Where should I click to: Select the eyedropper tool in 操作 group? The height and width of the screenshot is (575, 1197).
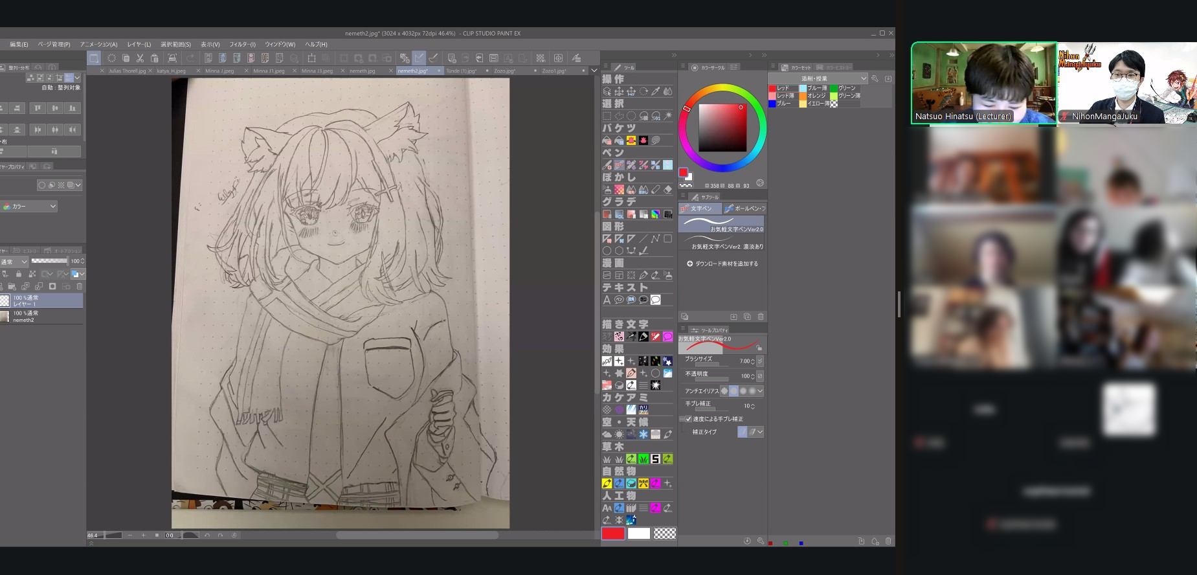[x=655, y=91]
